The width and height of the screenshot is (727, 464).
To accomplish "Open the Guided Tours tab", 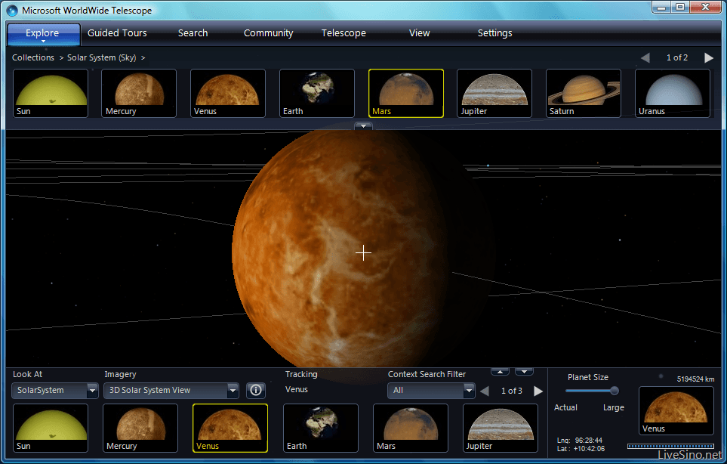I will pyautogui.click(x=117, y=33).
